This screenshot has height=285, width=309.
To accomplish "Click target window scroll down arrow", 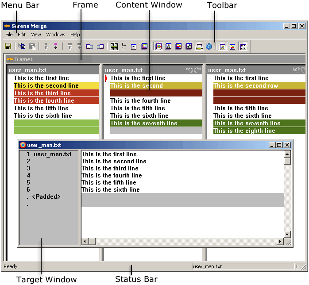I will point(287,235).
